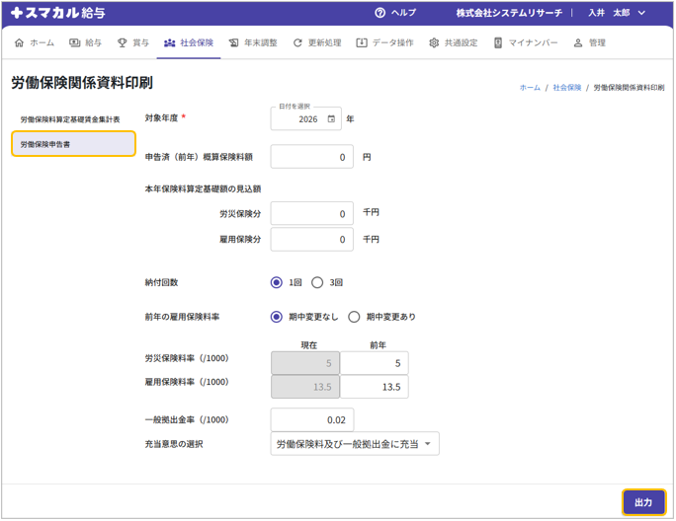Image resolution: width=676 pixels, height=521 pixels.
Task: Select 労働保険料算定基礎賃金集計表 in sidebar
Action: [71, 119]
